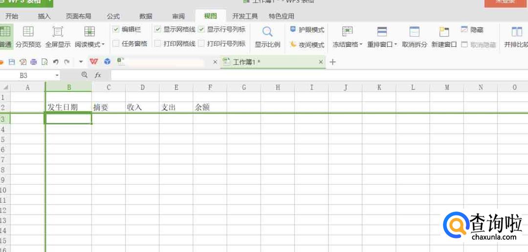The width and height of the screenshot is (528, 252).
Task: Open the 页面布局 ribbon tab
Action: (x=78, y=16)
